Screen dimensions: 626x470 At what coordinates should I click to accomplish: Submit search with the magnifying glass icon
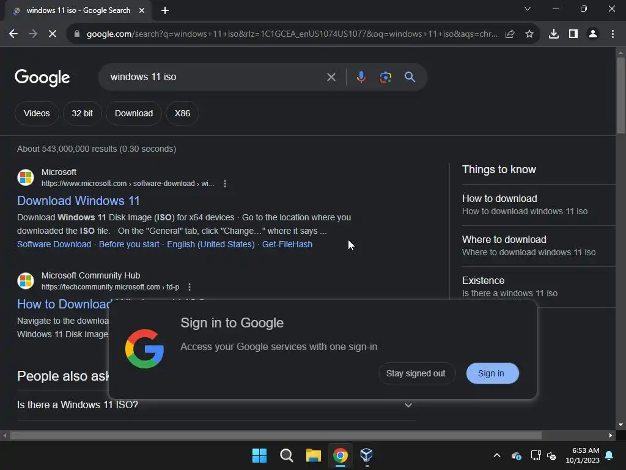pos(410,76)
